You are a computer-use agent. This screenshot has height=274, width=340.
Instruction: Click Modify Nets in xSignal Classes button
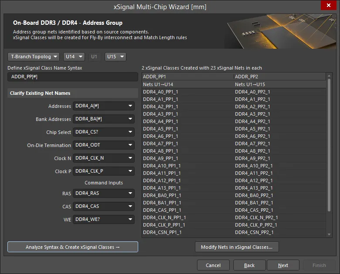[x=237, y=247]
